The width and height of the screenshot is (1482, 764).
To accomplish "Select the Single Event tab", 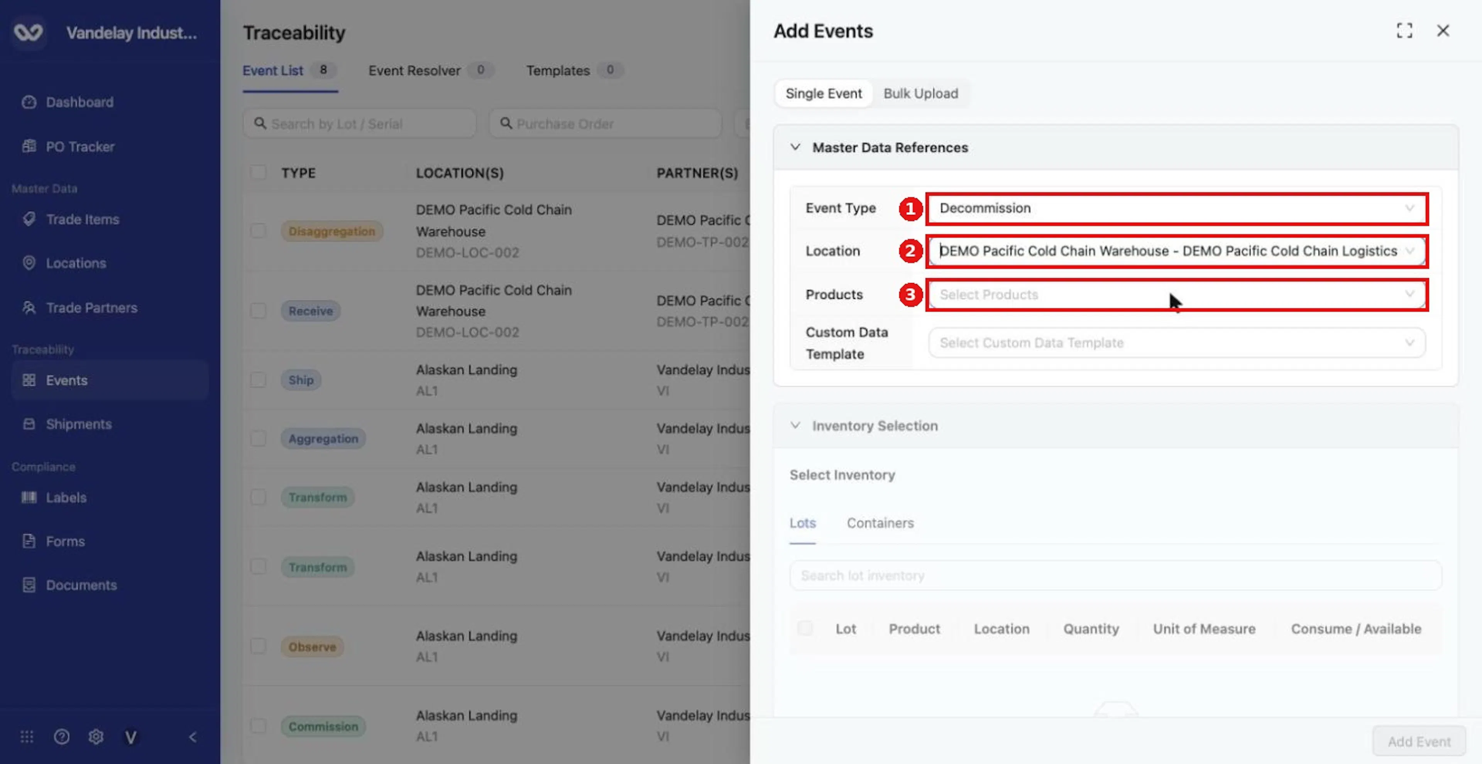I will [823, 93].
